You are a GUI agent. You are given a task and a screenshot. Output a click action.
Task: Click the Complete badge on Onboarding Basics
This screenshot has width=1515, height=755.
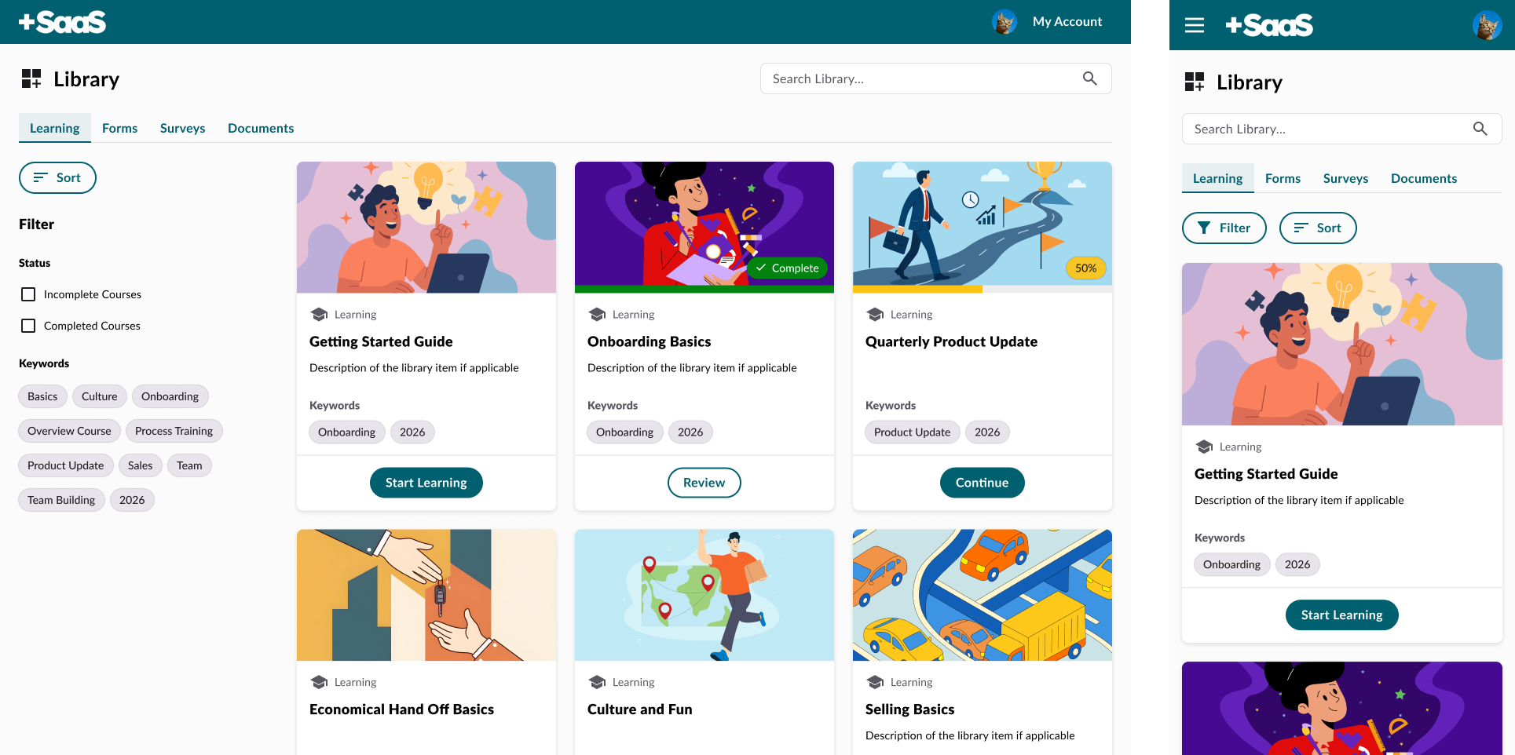[x=787, y=268]
